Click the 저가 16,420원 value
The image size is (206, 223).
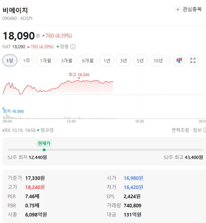coord(134,187)
